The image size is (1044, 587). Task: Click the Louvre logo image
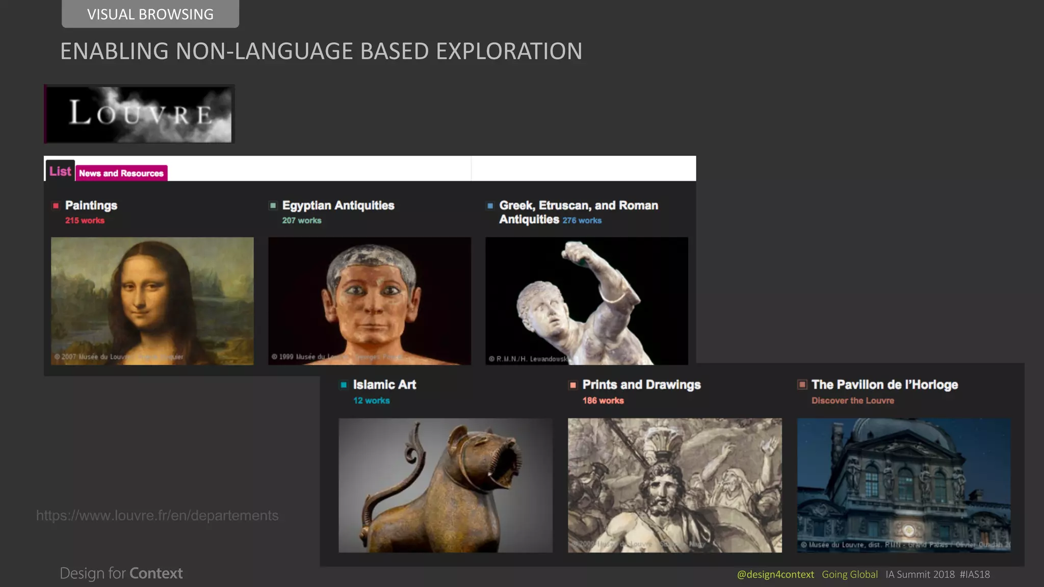coord(139,114)
